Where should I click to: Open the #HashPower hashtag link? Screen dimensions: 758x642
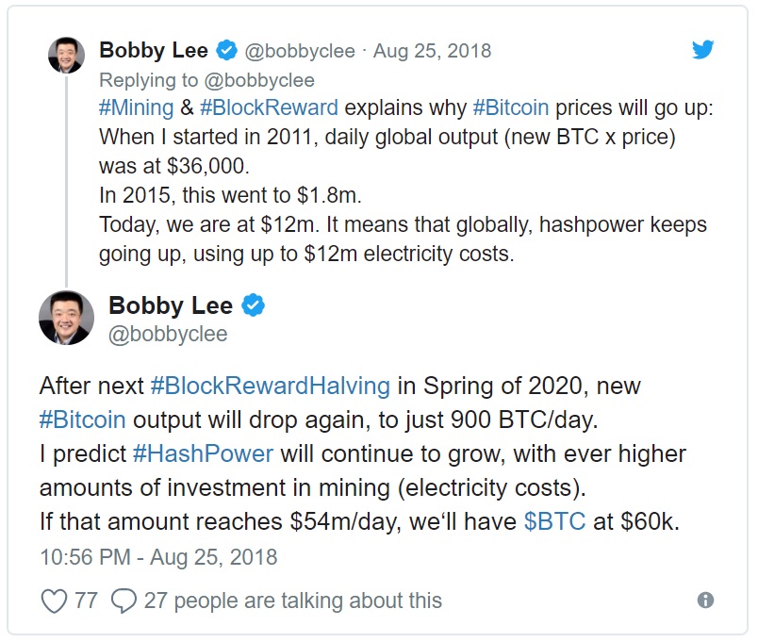click(203, 453)
